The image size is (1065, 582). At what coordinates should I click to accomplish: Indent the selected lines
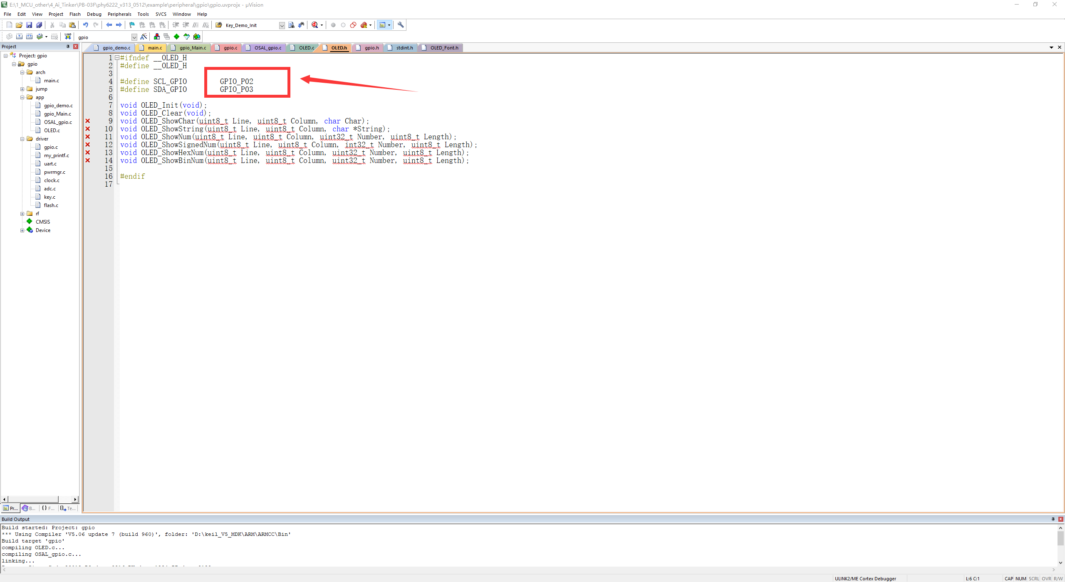(x=176, y=25)
